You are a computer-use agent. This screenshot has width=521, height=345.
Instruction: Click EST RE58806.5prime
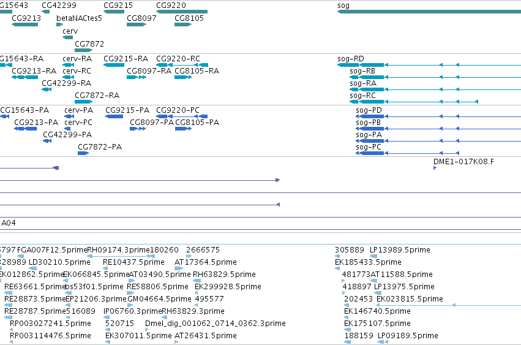point(130,293)
